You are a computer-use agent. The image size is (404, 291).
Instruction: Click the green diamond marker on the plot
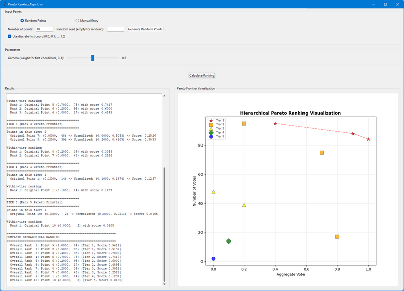[x=229, y=241]
